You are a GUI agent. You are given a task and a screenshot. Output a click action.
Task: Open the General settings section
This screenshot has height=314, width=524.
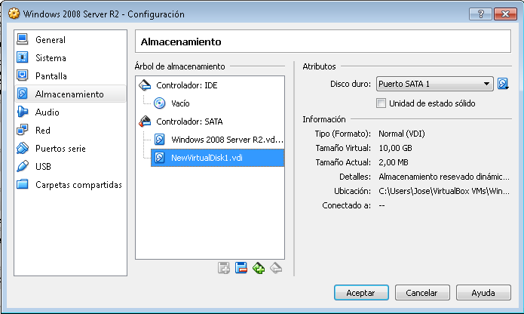51,40
